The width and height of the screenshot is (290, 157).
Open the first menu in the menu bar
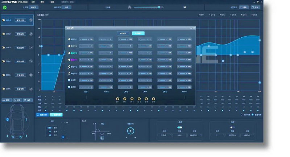tap(33, 2)
